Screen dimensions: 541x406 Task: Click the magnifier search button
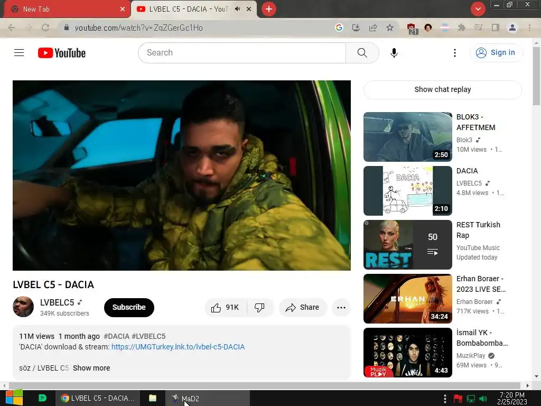pos(362,53)
